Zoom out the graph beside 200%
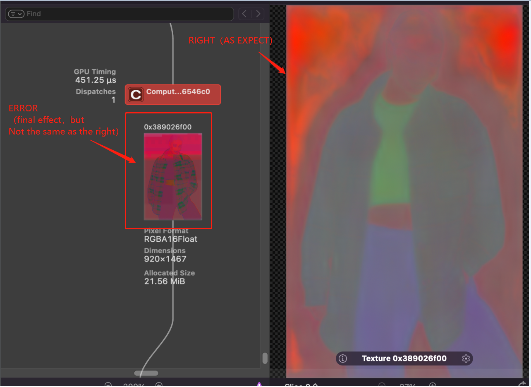531x387 pixels. point(108,385)
